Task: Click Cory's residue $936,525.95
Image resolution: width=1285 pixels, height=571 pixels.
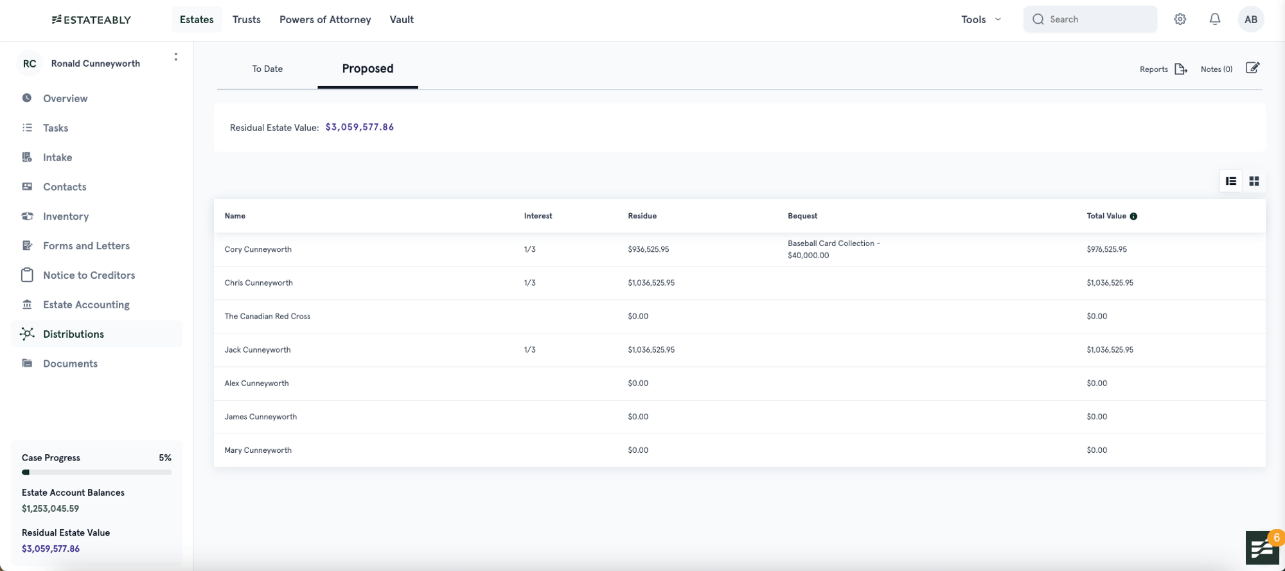Action: pos(648,249)
